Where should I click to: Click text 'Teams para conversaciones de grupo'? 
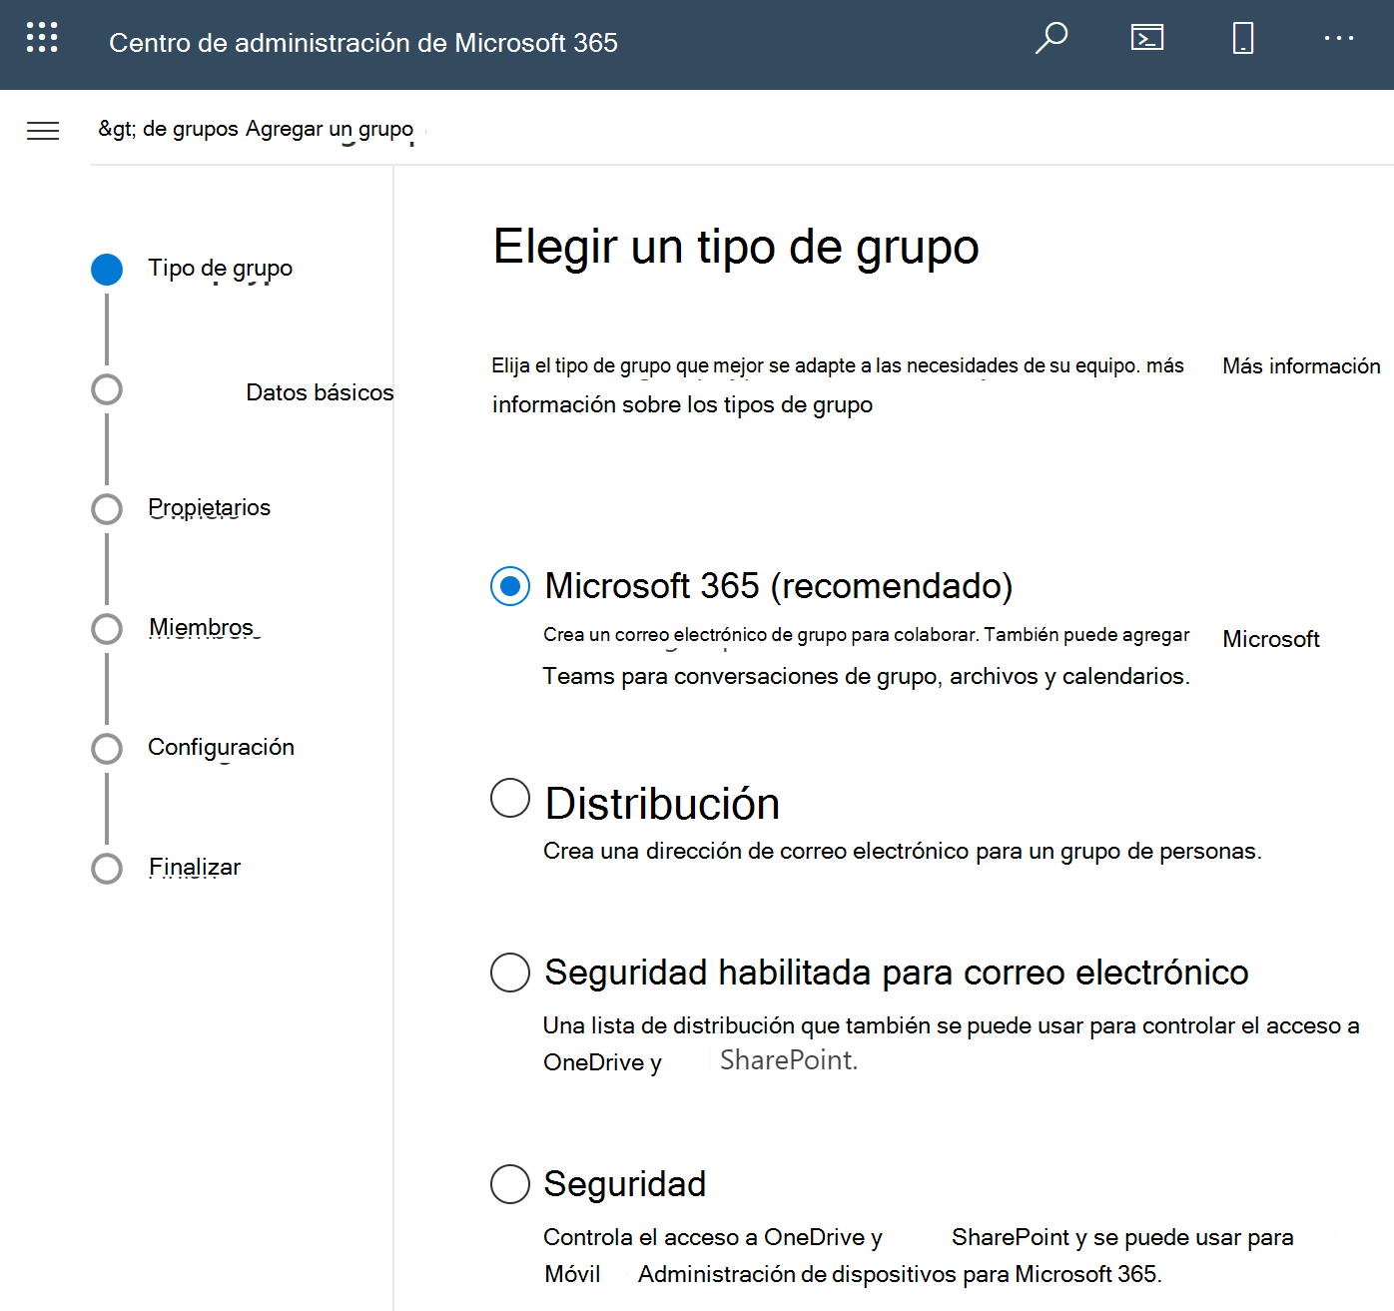coord(741,676)
